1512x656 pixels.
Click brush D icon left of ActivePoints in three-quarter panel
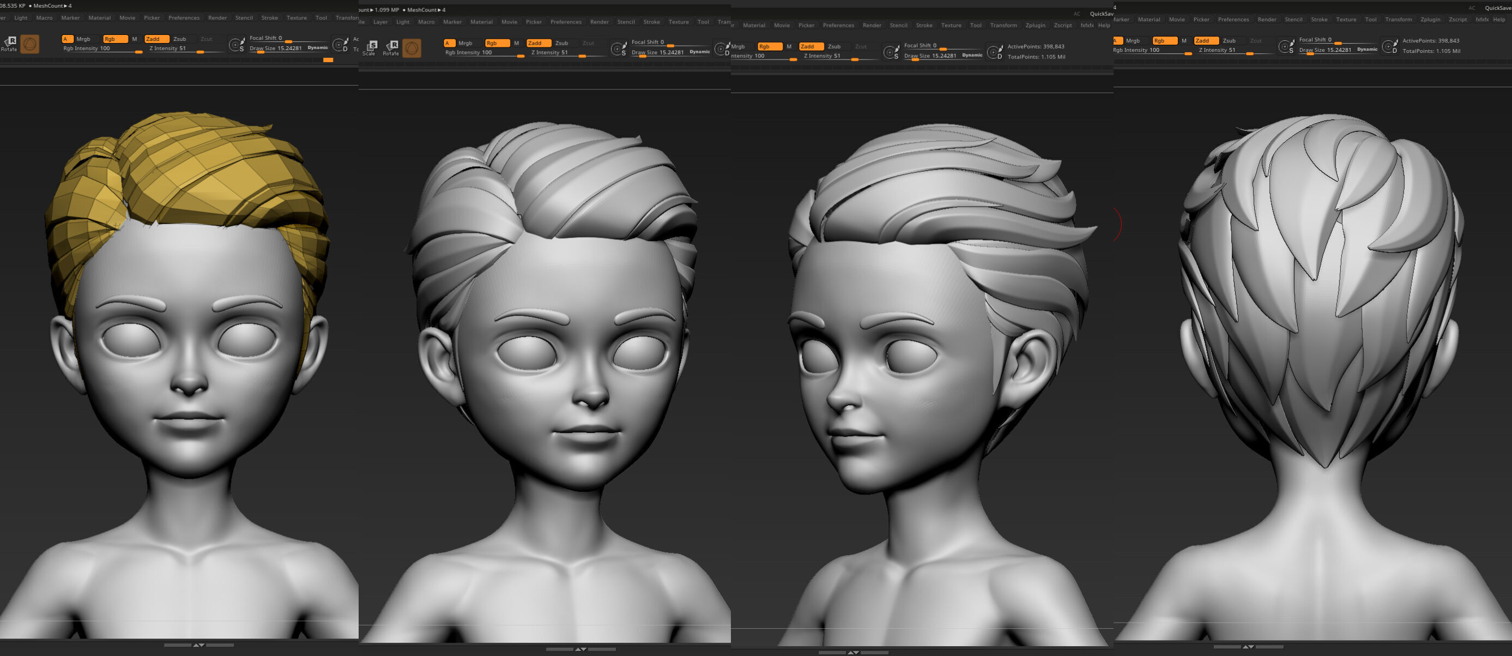coord(995,52)
